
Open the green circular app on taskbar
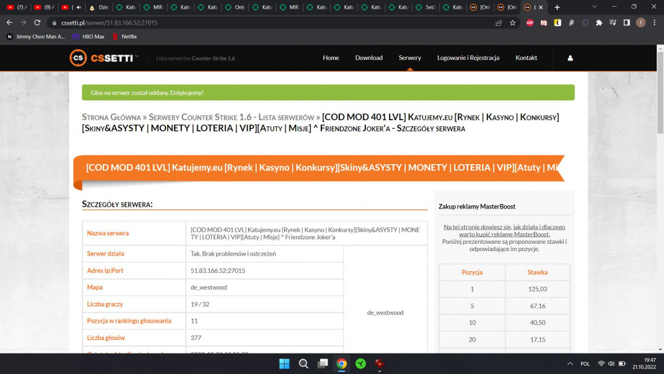(361, 363)
